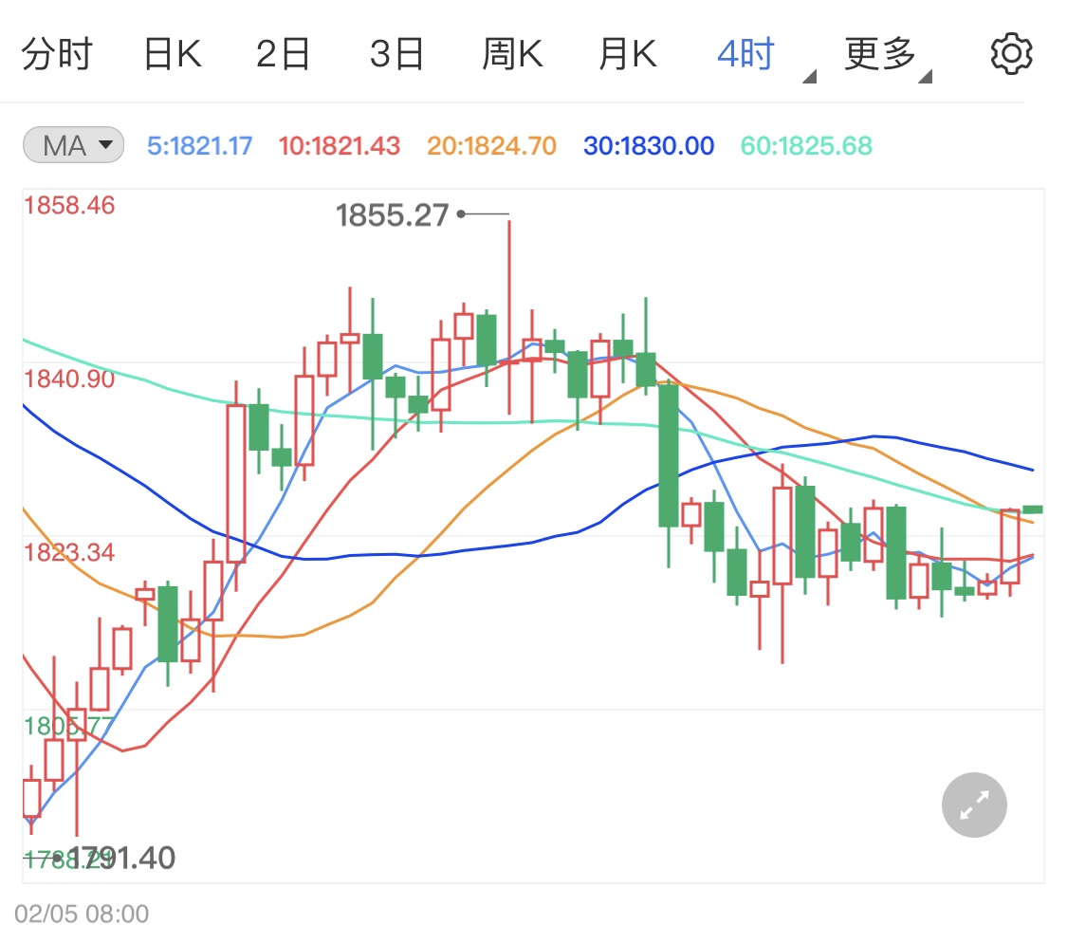
Task: Open the 月K monthly chart view
Action: (x=627, y=52)
